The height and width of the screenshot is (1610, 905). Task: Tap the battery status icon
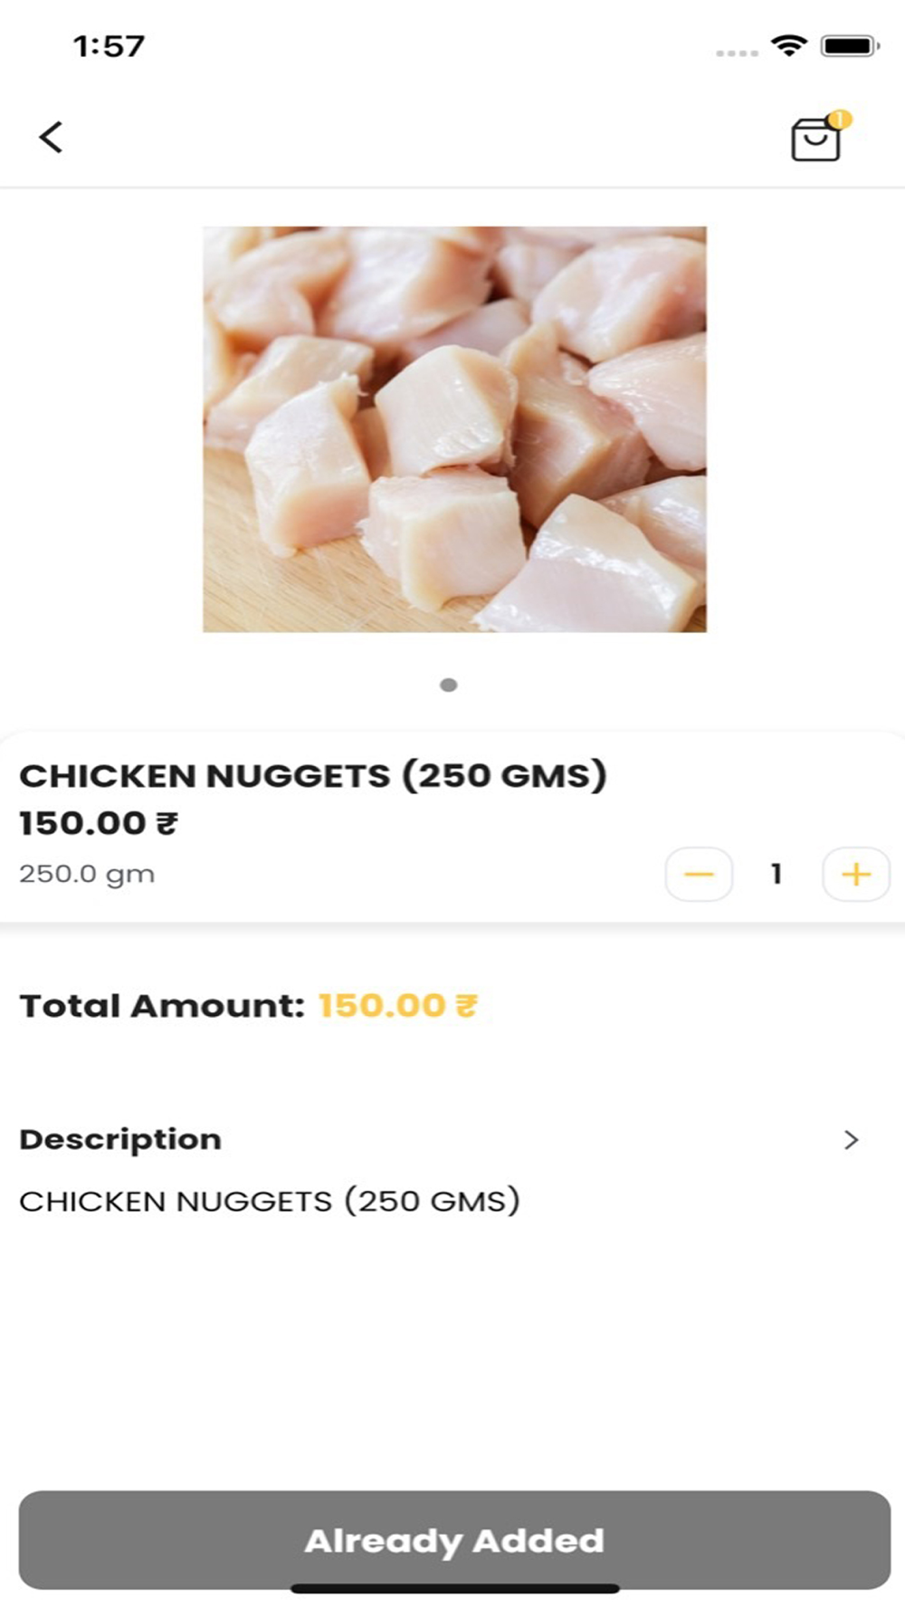(849, 45)
